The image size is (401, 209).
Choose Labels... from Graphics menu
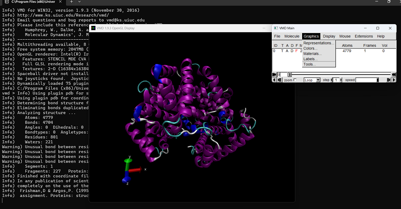click(x=319, y=59)
